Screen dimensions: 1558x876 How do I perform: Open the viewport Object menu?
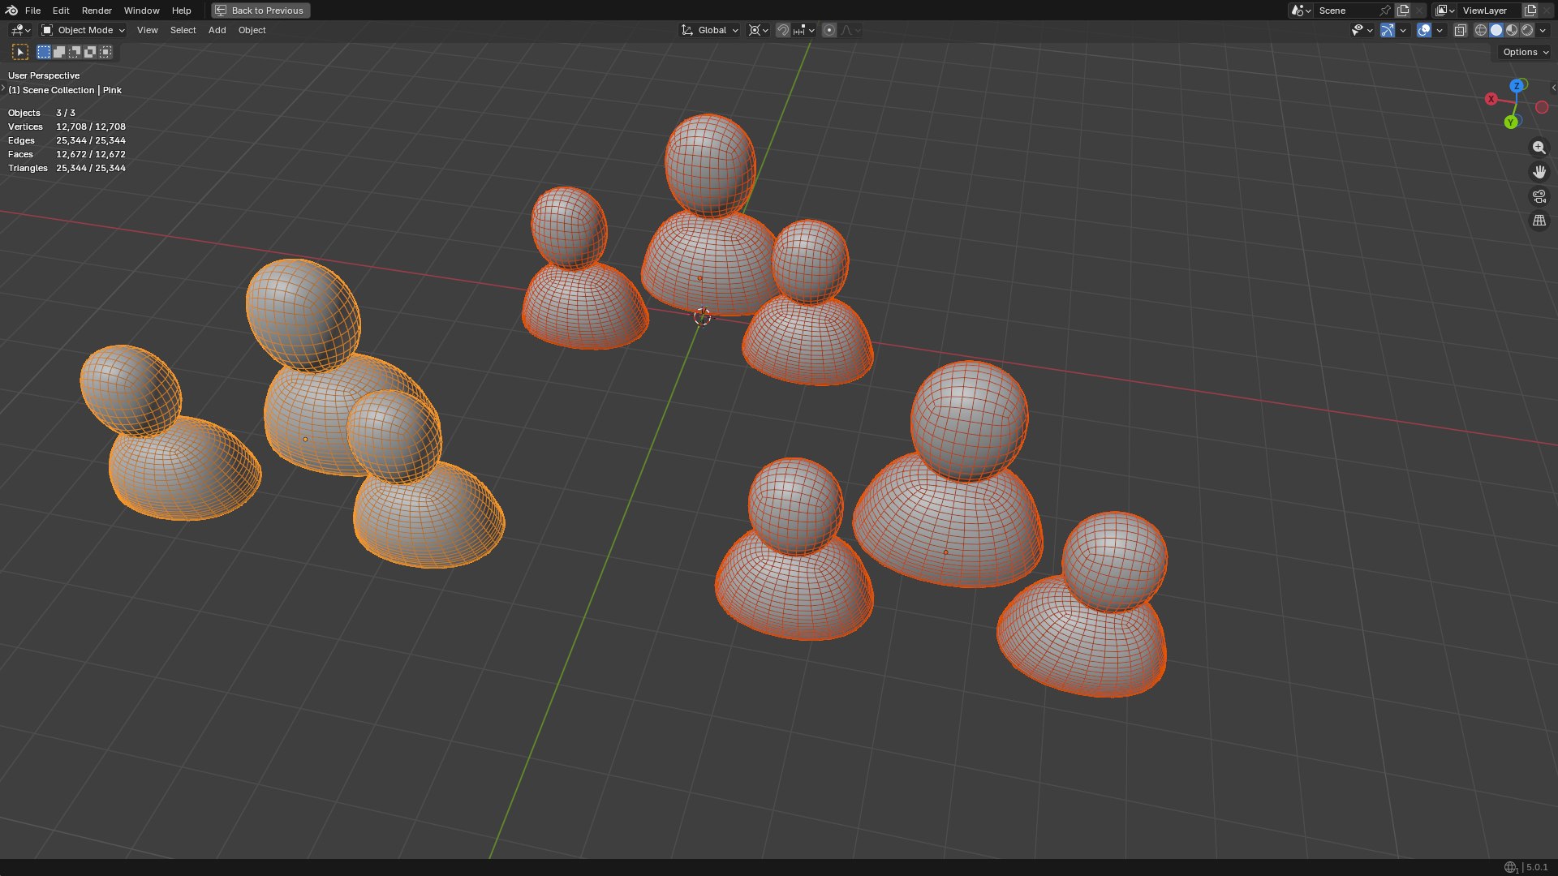tap(252, 30)
